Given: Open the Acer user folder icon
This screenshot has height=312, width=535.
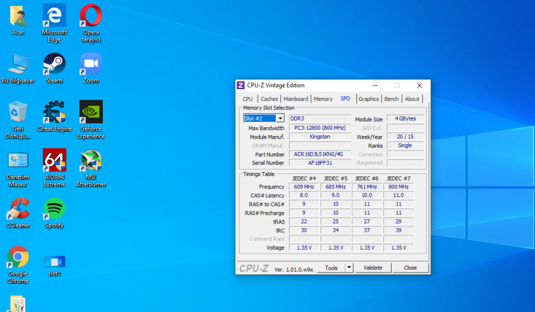Looking at the screenshot, I should (18, 20).
